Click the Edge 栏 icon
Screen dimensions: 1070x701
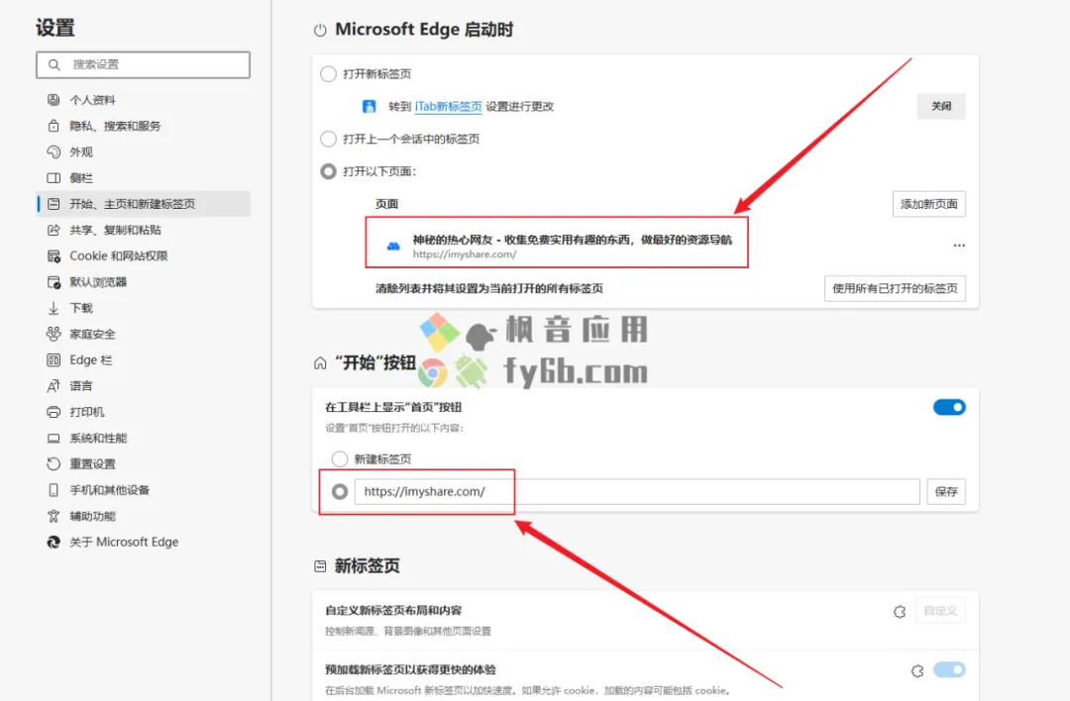click(x=53, y=360)
